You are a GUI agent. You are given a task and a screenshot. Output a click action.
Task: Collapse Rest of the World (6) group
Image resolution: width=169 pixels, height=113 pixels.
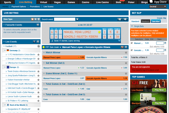click(5, 105)
